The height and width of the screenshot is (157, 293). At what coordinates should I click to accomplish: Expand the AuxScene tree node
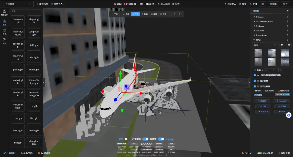point(254,35)
